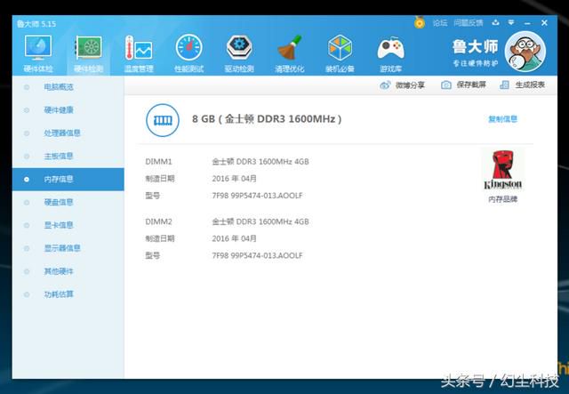569x394 pixels.
Task: Click the gold medal icon in title bar
Action: [420, 23]
